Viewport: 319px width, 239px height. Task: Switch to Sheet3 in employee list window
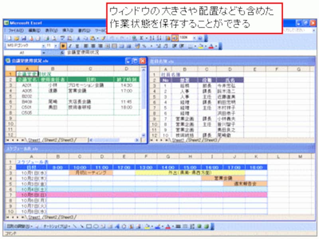tap(211, 140)
